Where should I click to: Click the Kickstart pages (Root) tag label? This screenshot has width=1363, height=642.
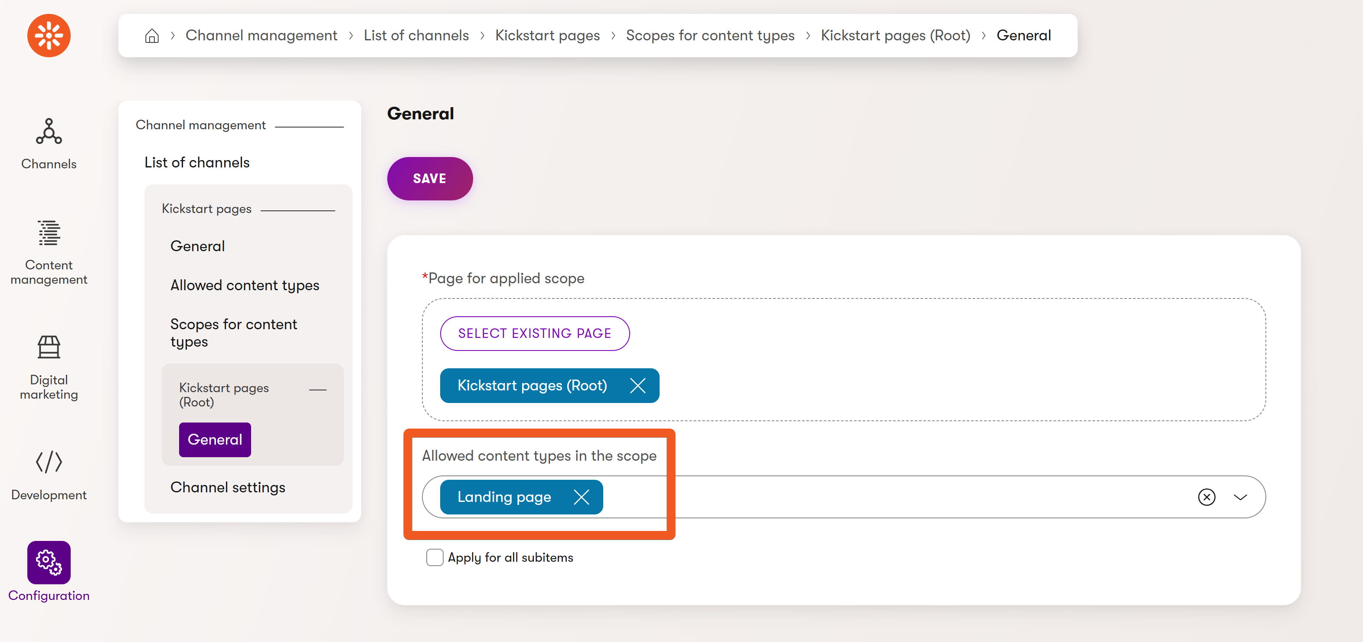click(532, 385)
